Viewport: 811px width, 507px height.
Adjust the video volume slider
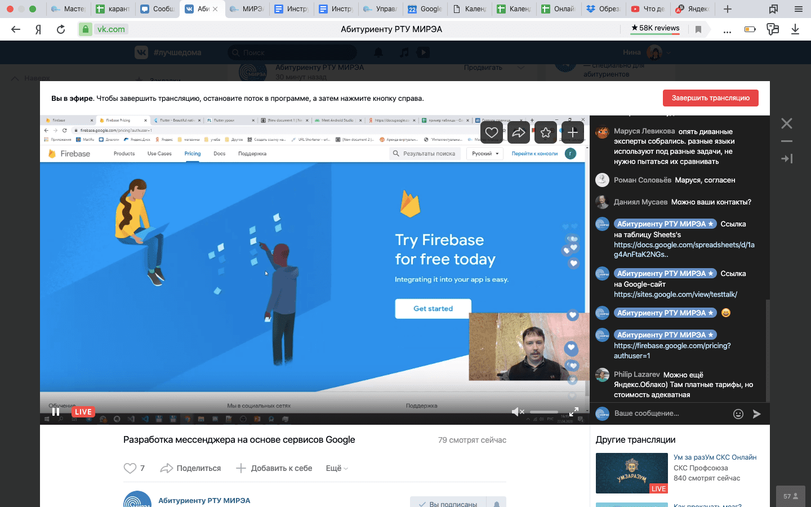tap(544, 412)
